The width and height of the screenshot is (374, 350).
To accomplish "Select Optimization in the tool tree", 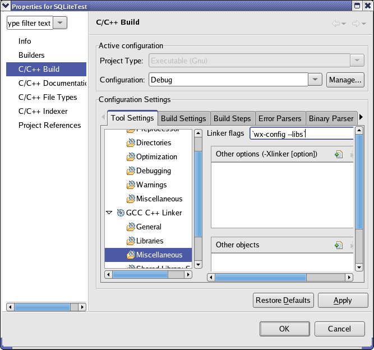I will [156, 156].
